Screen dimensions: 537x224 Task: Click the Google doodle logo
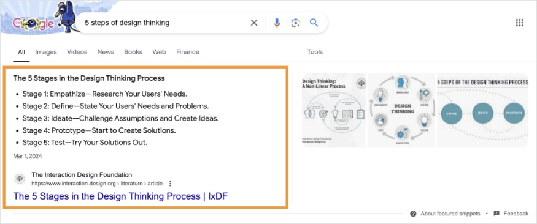pyautogui.click(x=33, y=23)
